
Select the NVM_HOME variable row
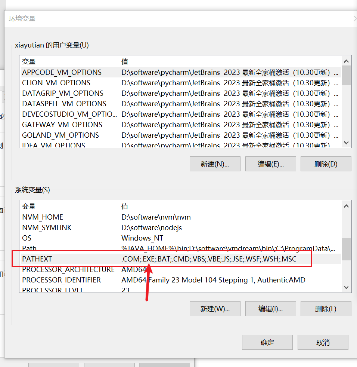click(43, 217)
